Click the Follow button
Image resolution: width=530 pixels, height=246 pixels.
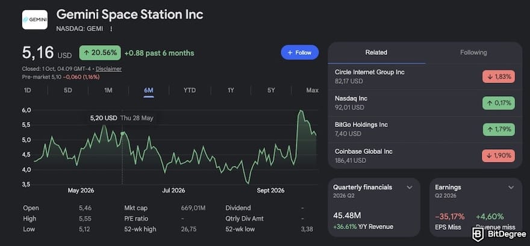(x=299, y=52)
